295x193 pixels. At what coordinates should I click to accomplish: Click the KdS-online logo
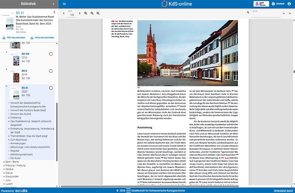point(177,4)
